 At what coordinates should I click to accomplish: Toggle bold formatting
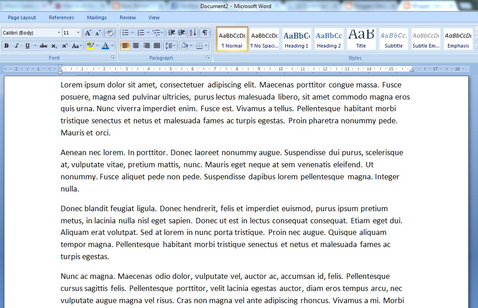pos(6,46)
